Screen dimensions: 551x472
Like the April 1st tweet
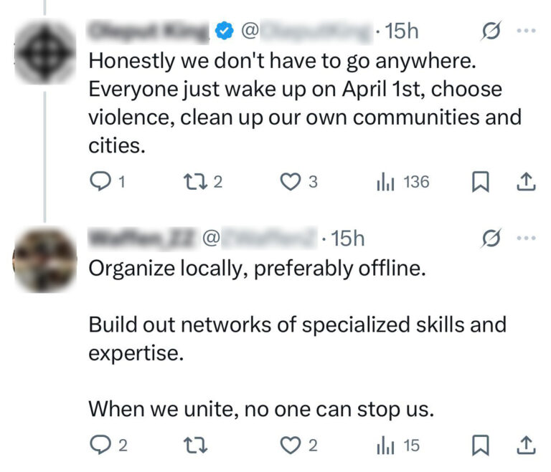[x=289, y=183]
